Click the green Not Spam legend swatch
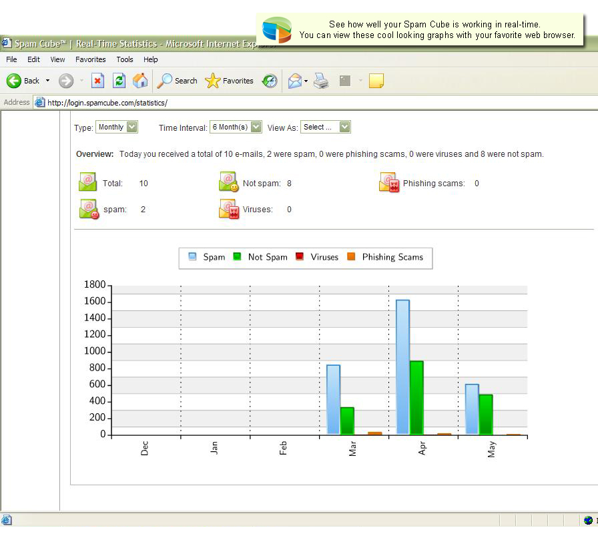The width and height of the screenshot is (598, 554). coord(237,256)
